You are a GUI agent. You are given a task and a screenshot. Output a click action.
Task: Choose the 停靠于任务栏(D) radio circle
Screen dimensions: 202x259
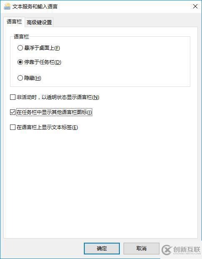pyautogui.click(x=20, y=62)
